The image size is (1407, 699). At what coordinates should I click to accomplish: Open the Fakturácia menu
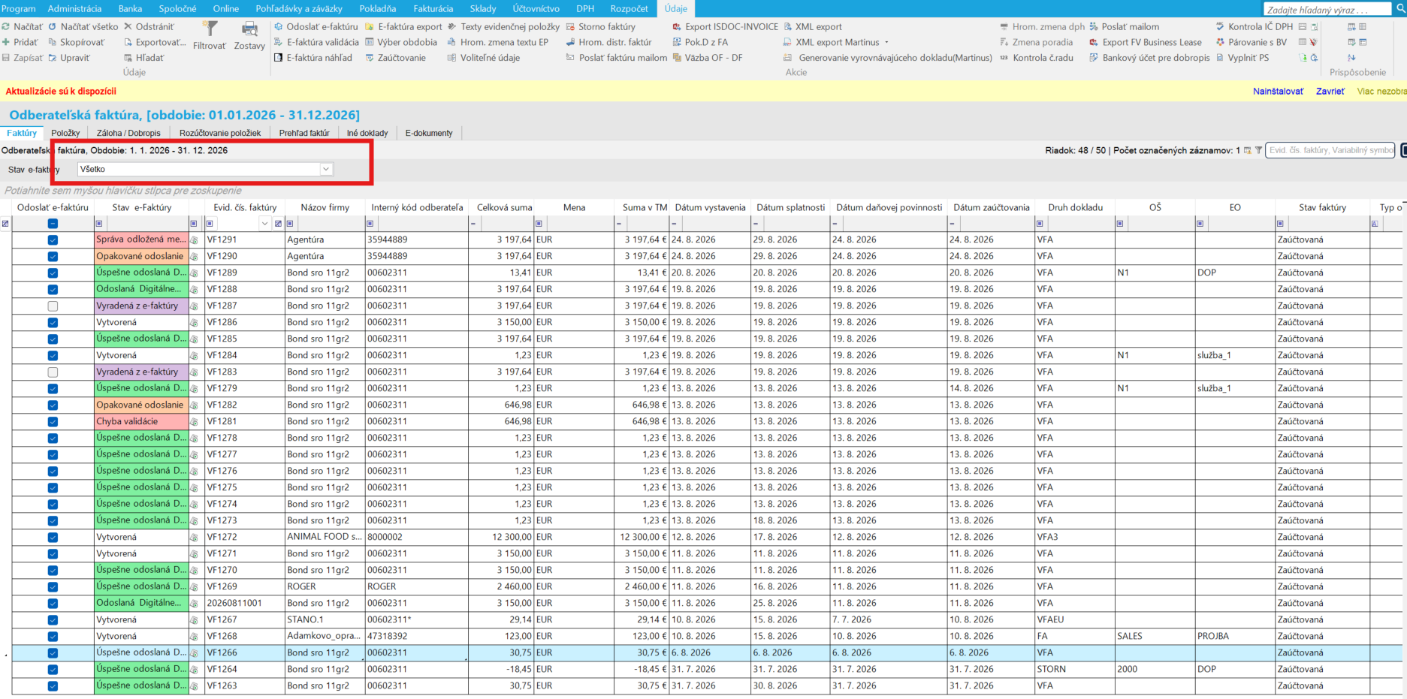(433, 8)
